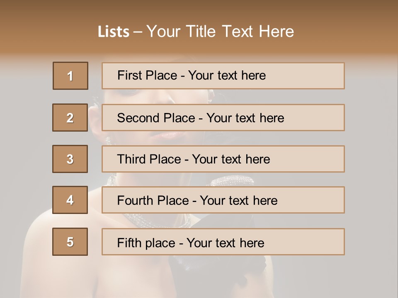Click the number 2 box
Screen dimensions: 398x298
(70, 118)
